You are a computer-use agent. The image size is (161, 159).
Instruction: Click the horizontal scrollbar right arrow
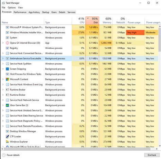coord(157,149)
